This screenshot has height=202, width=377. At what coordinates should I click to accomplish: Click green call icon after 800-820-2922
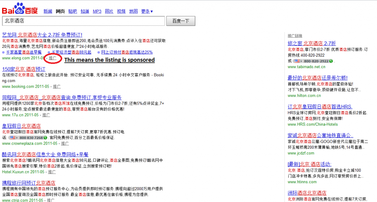[x=331, y=61]
